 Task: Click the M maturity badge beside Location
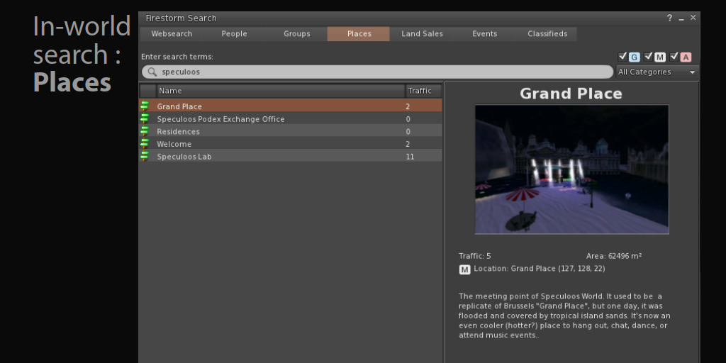click(x=464, y=269)
